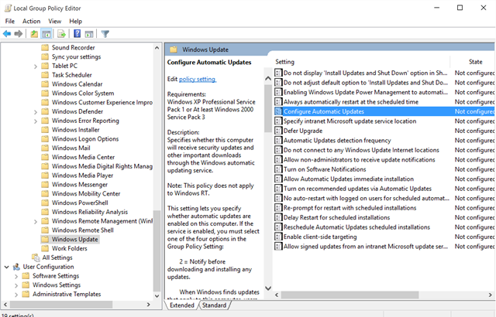Open the Action menu
The image size is (496, 317).
point(32,21)
